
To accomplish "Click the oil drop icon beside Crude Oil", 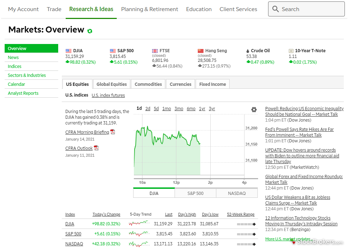I will click(x=248, y=51).
